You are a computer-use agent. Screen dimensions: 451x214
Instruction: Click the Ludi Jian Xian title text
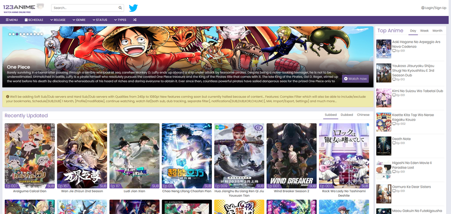click(x=134, y=191)
